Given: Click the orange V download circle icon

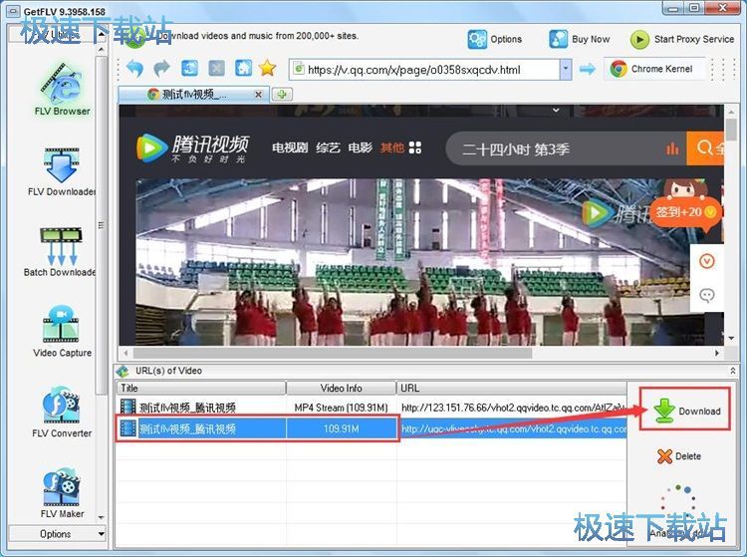Looking at the screenshot, I should coord(707,261).
